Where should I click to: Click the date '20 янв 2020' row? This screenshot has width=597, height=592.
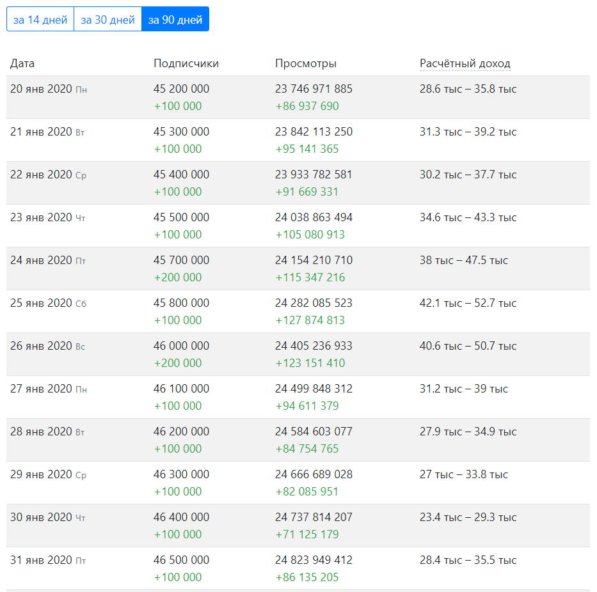point(42,89)
